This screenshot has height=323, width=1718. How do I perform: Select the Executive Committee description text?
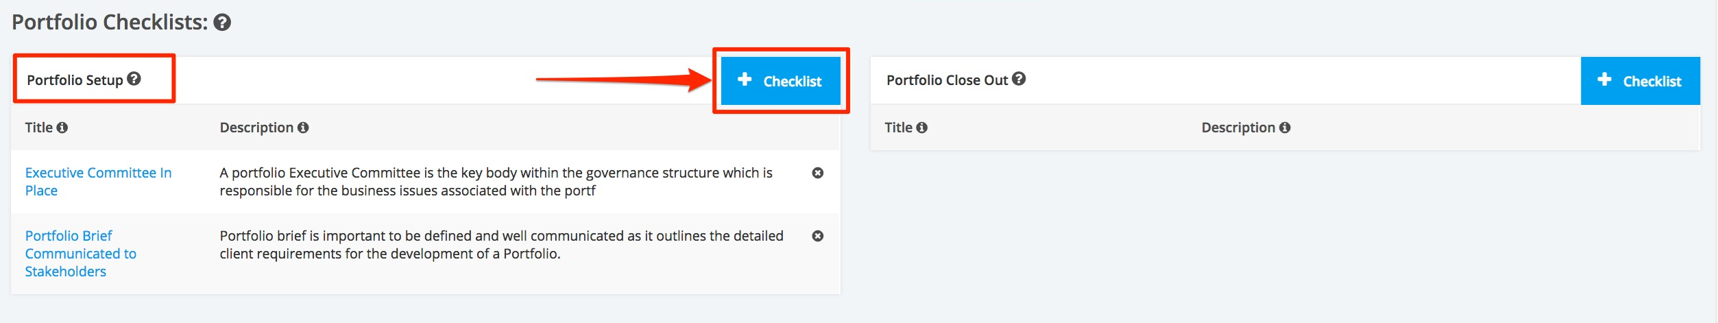pyautogui.click(x=496, y=182)
